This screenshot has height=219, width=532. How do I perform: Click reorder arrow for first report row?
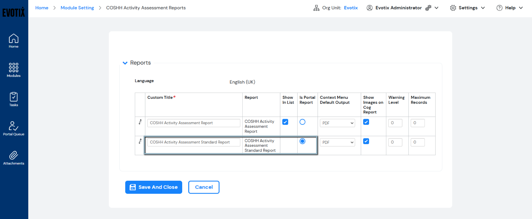(x=140, y=122)
